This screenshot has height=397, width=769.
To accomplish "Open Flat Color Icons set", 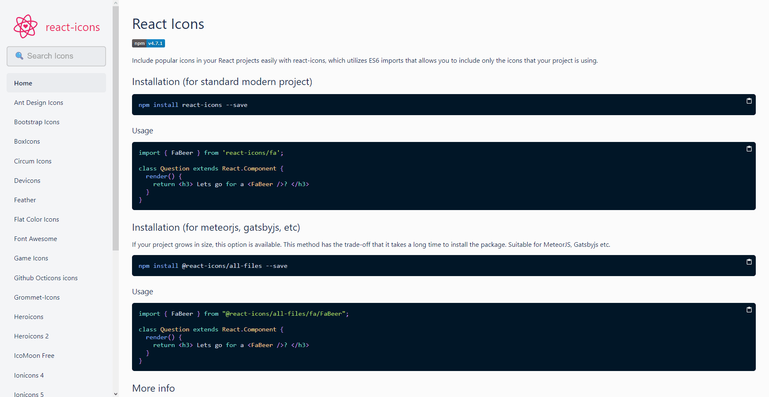I will click(x=36, y=220).
